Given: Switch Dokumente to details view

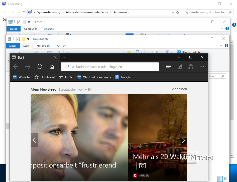Looking at the screenshot, I should (x=220, y=179).
